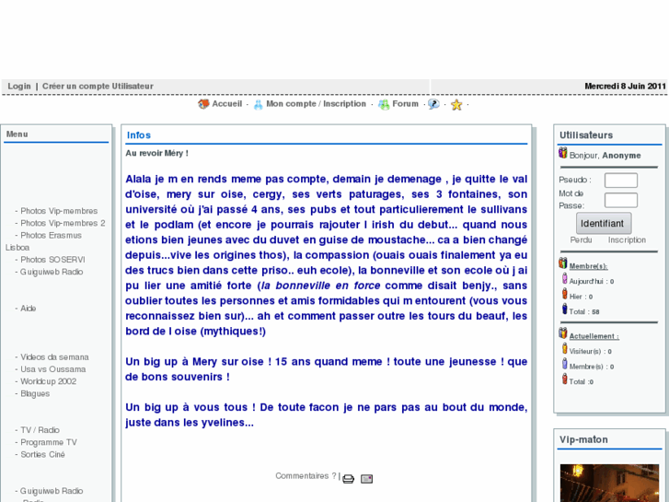Click the envelope send-by-email icon
The width and height of the screenshot is (669, 502).
pos(366,479)
